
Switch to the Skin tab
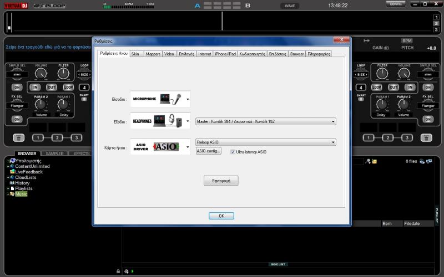click(137, 54)
